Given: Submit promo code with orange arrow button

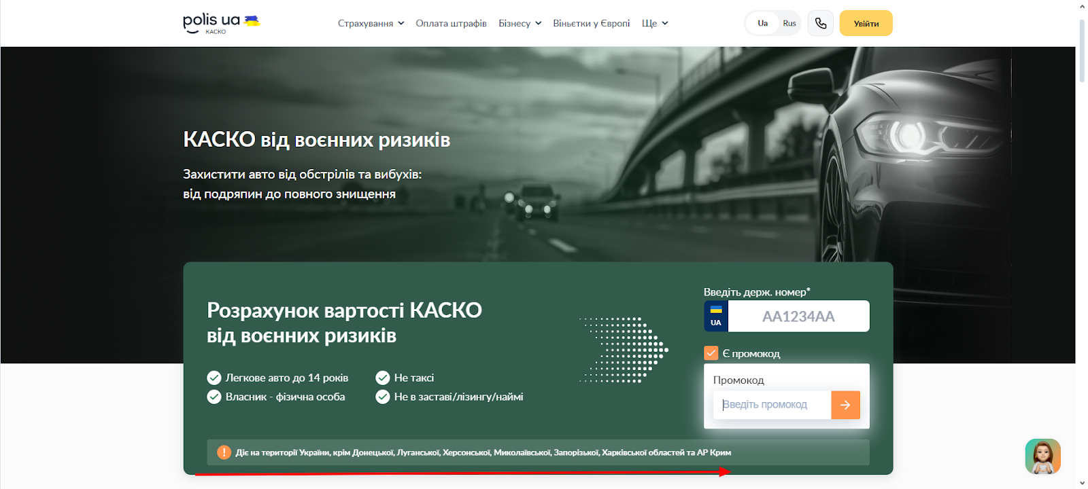Looking at the screenshot, I should click(845, 405).
